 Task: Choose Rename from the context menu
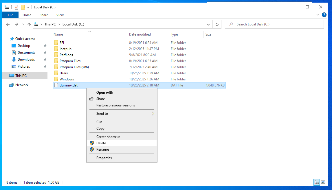[x=122, y=150]
